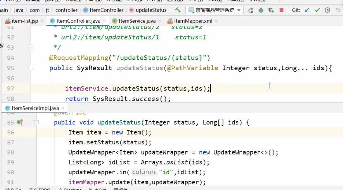Click itemService on line 97

(87, 89)
